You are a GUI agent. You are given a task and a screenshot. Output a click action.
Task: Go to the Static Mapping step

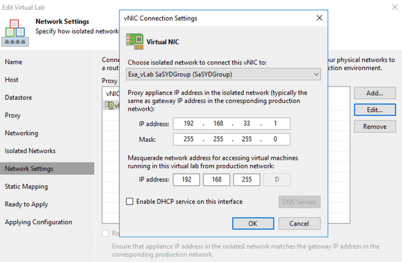tap(26, 187)
